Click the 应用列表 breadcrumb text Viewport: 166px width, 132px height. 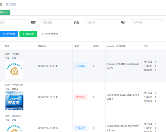[11, 5]
